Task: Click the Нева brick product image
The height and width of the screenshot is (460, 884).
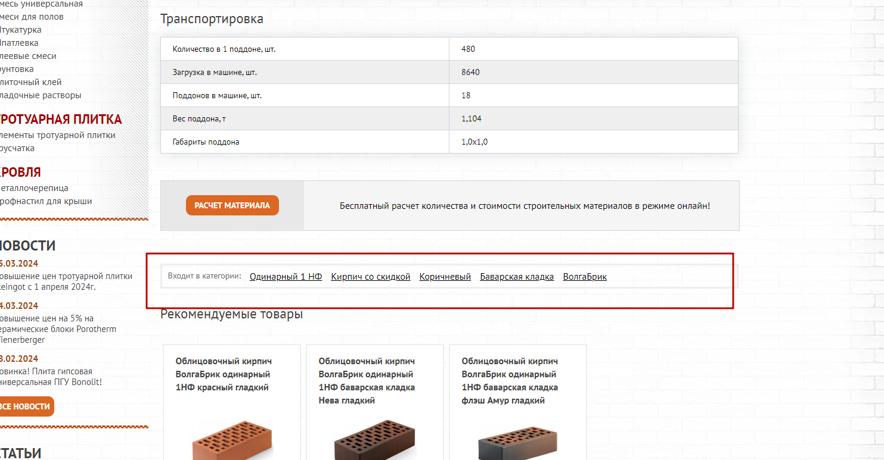Action: 375,440
